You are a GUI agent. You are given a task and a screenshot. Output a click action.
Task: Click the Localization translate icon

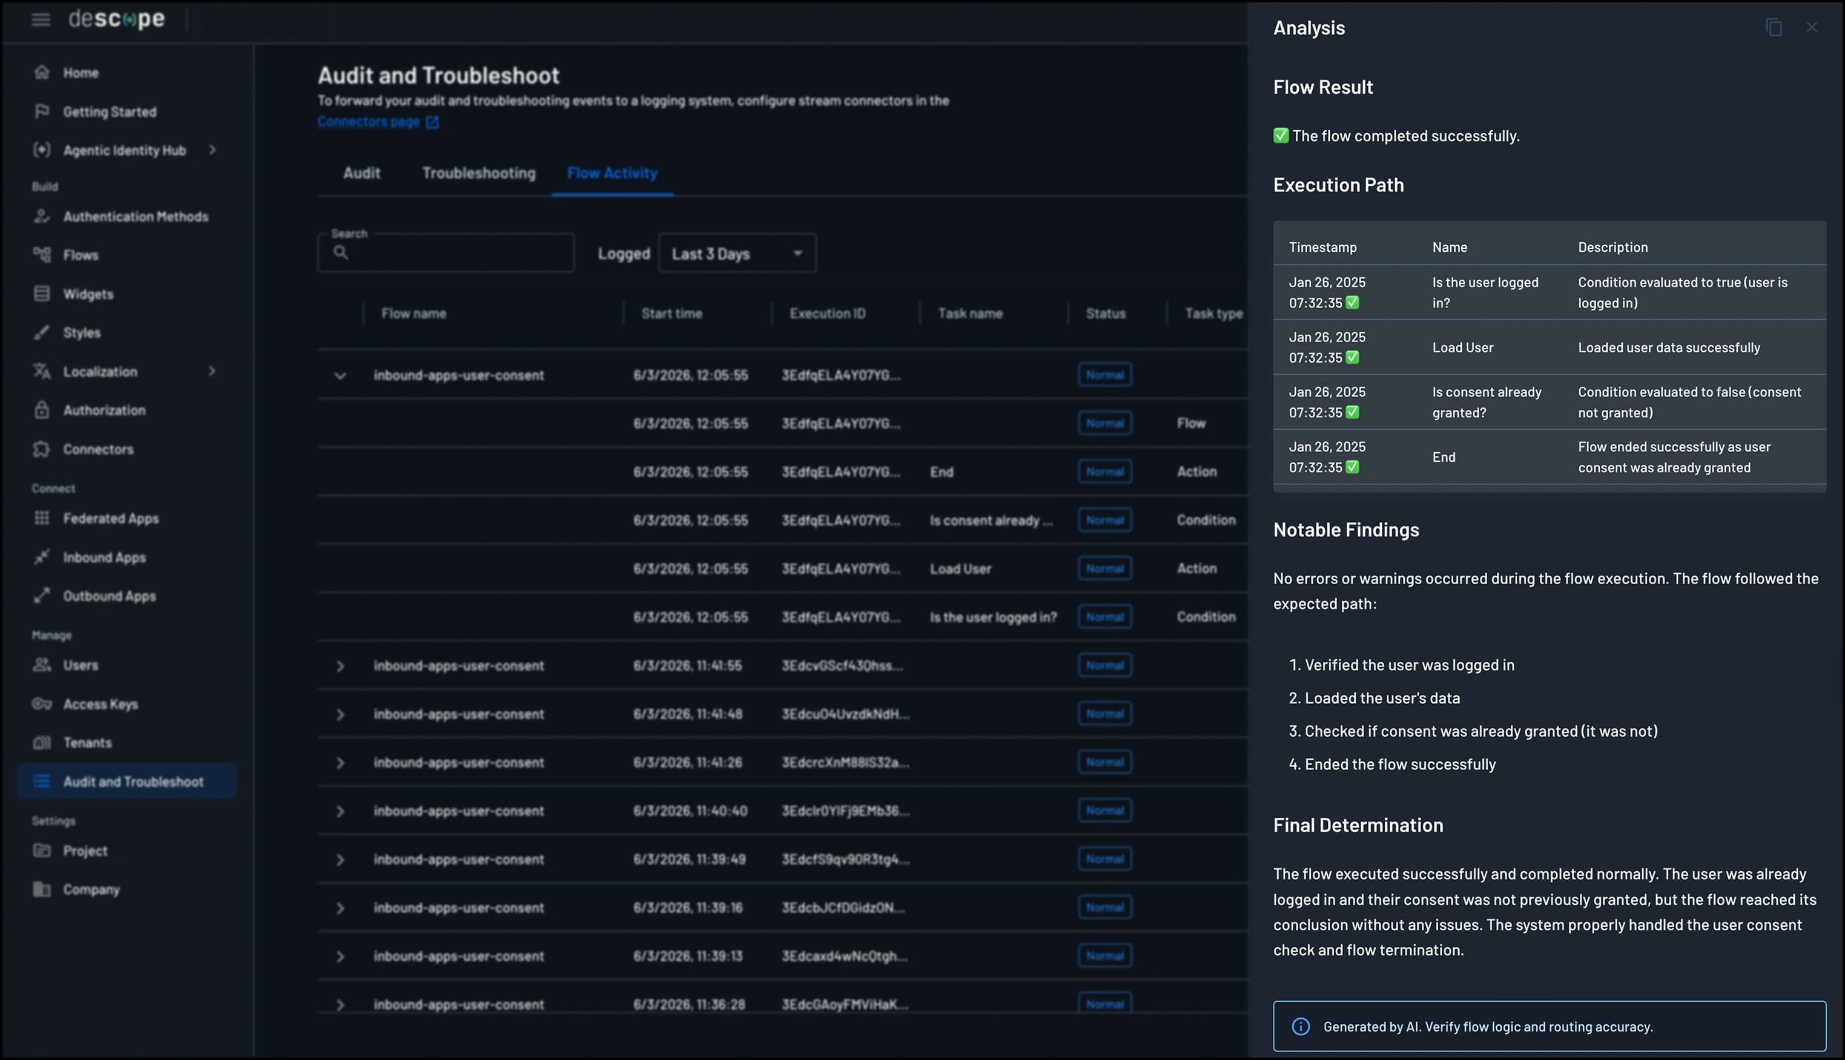click(x=42, y=371)
